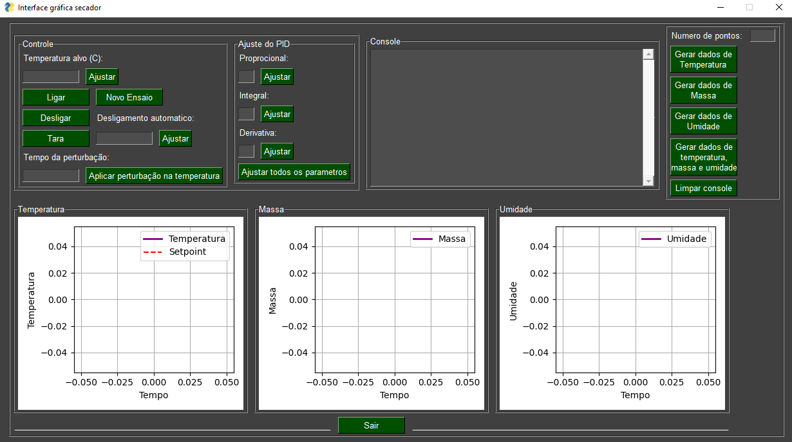Clear the console with Limpar console
792x442 pixels.
(703, 187)
